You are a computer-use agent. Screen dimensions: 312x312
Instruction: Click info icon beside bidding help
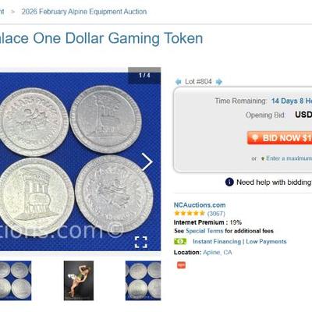tap(229, 182)
